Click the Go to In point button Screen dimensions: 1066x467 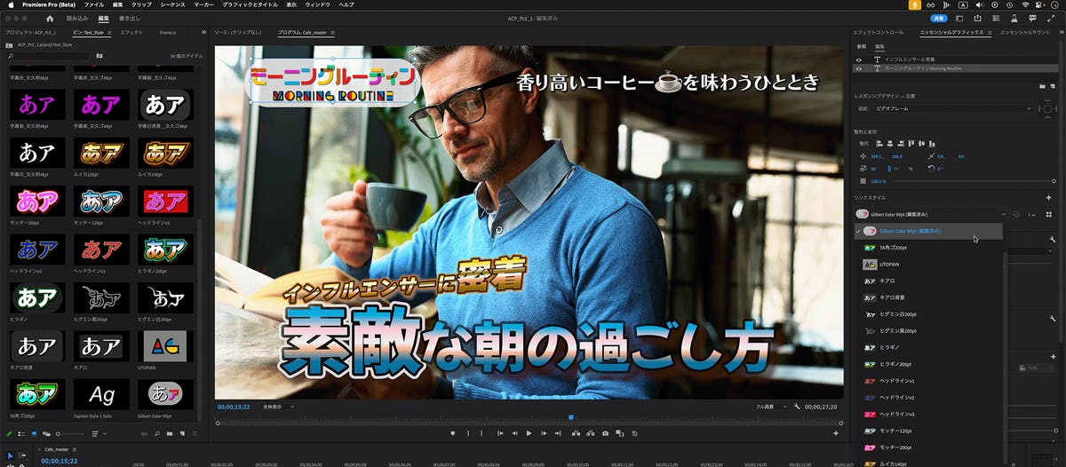(x=500, y=433)
